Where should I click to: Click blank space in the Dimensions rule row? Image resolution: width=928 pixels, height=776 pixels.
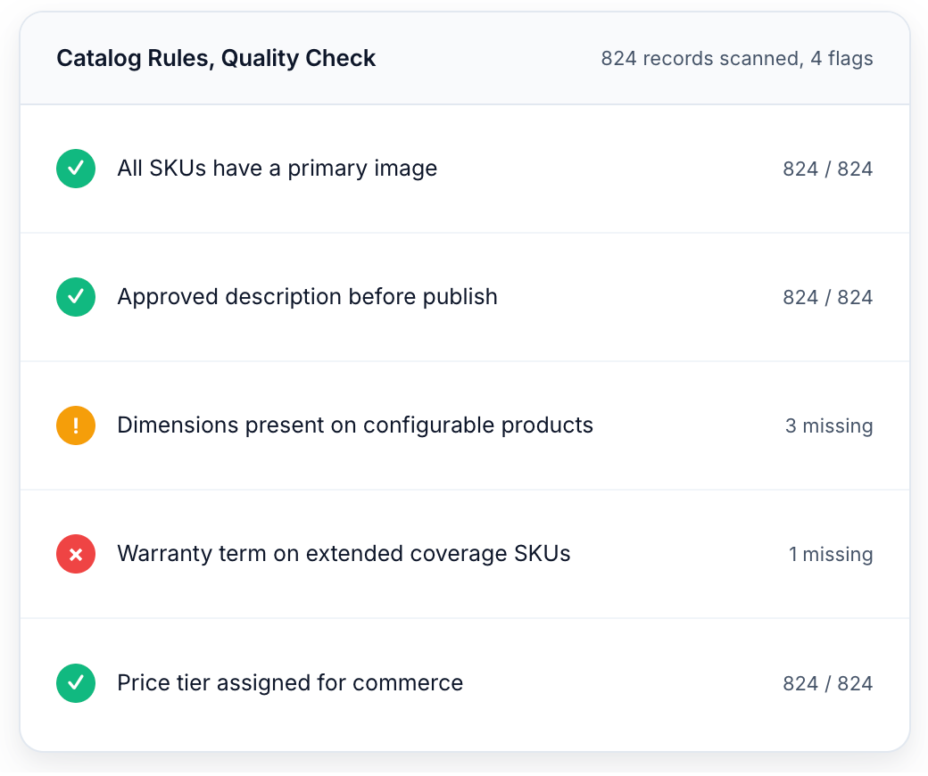(x=687, y=425)
